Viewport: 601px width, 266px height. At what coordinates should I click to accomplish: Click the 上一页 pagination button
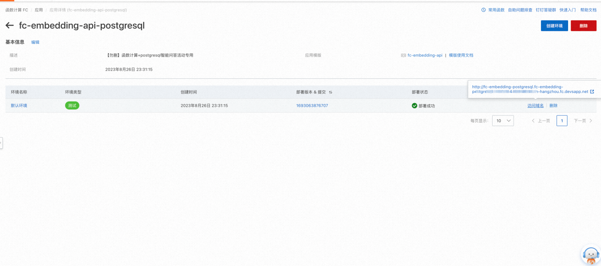pos(541,121)
